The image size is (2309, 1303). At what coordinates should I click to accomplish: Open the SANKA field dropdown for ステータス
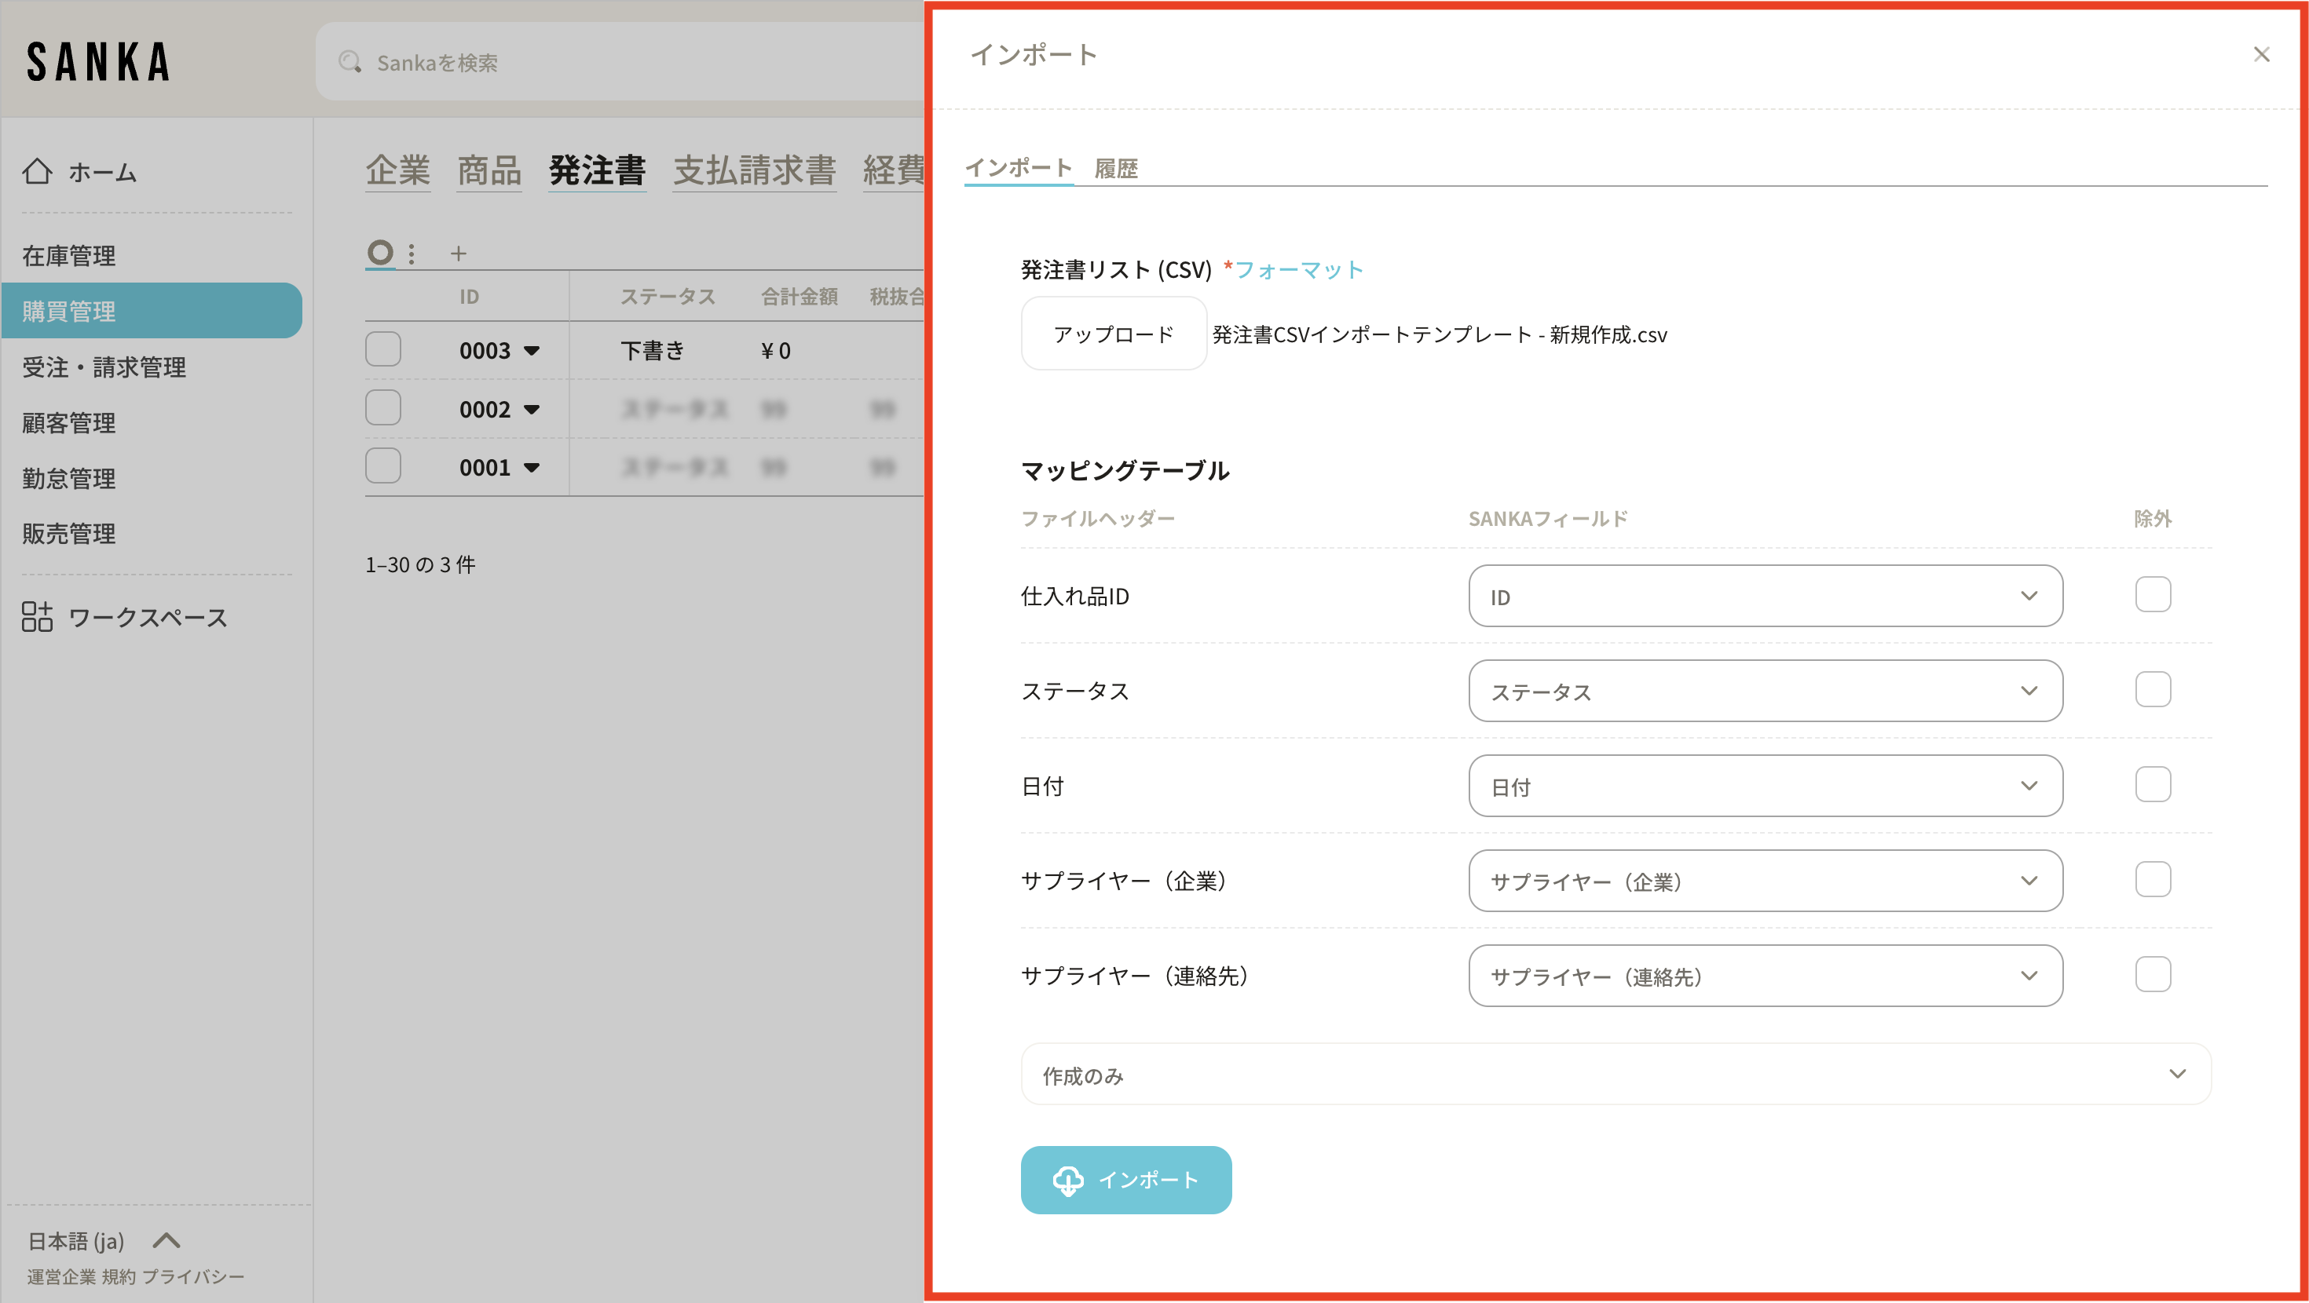(1764, 691)
